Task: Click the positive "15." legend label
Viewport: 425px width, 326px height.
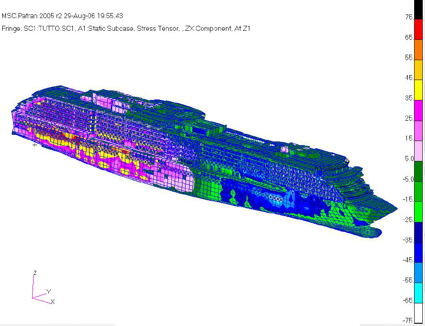Action: click(x=410, y=139)
